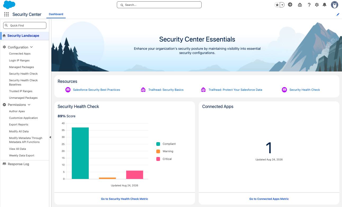Click the Connected Apps count of 1
This screenshot has height=207, width=342.
point(269,148)
